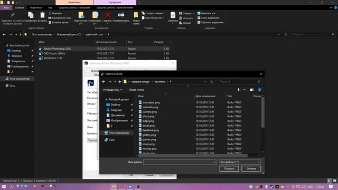Select camera.png in the dialog file list
This screenshot has width=338, height=190.
(149, 112)
